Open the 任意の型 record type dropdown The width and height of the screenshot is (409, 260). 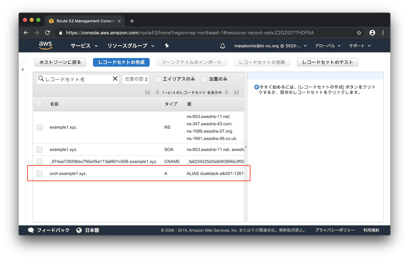pos(136,79)
